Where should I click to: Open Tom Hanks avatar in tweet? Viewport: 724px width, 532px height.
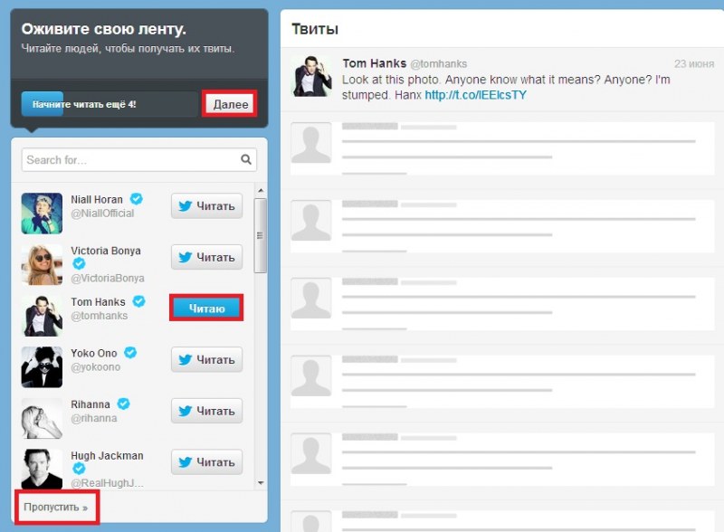(311, 76)
